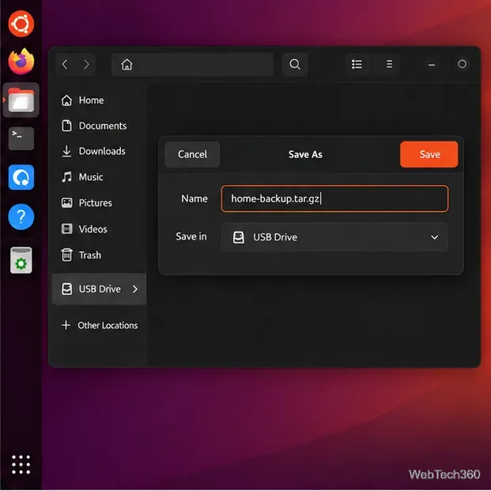
Task: Minimize the file manager window
Action: click(x=432, y=65)
